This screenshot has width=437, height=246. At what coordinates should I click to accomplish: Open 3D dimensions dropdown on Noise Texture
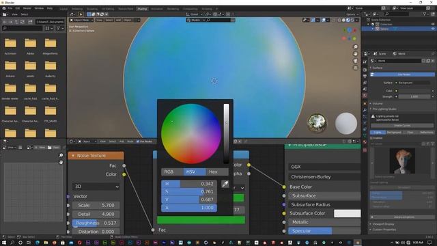(x=96, y=187)
